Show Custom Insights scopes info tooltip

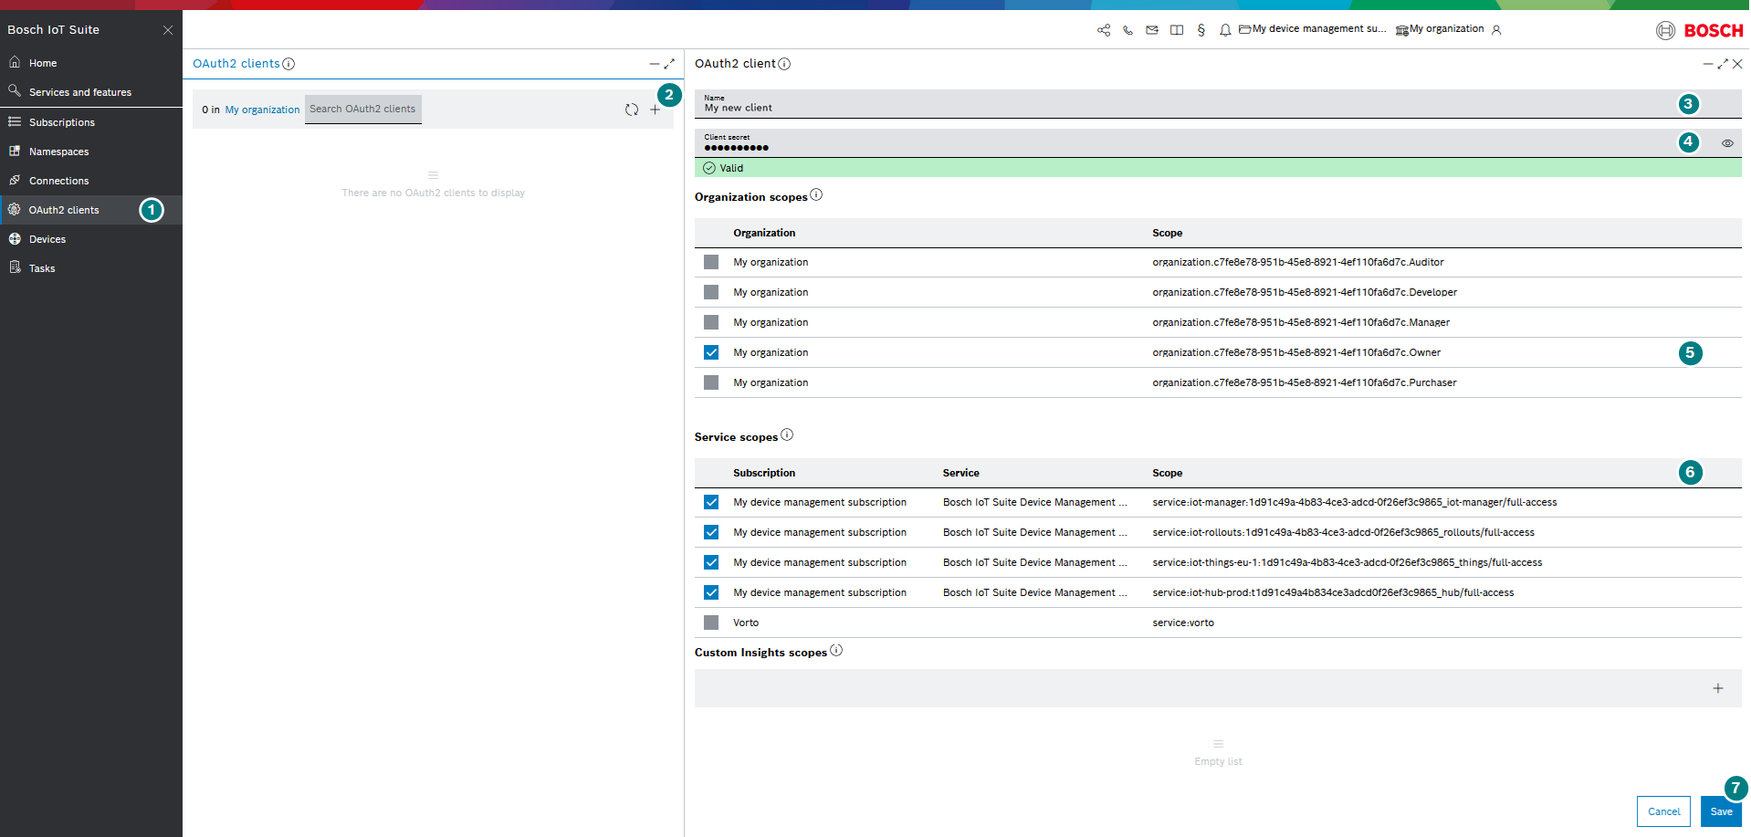click(x=836, y=650)
